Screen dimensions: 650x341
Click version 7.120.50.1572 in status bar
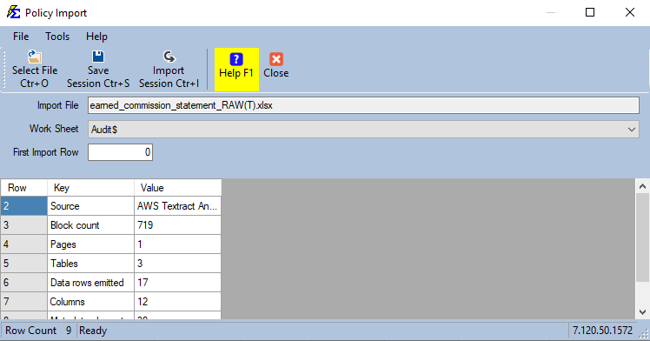pyautogui.click(x=603, y=331)
